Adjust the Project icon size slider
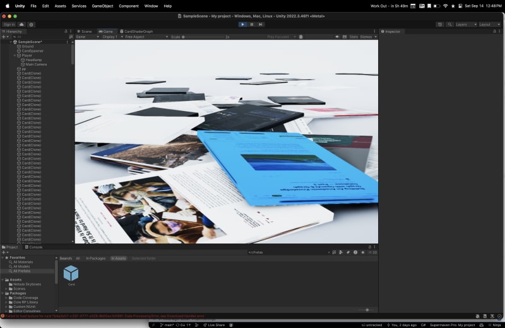Viewport: 505px width, 328px height. pos(366,310)
